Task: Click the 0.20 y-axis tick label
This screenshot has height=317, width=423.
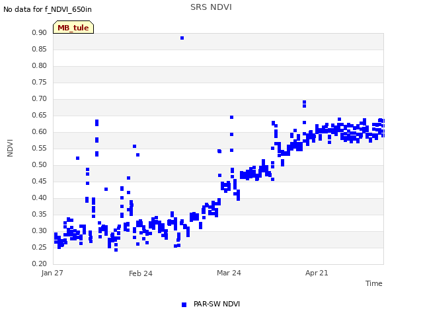Action: coord(39,264)
